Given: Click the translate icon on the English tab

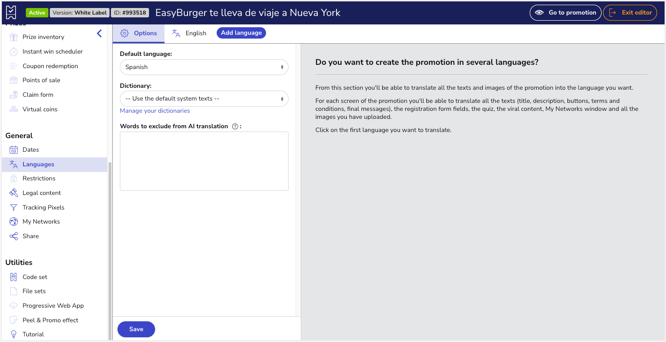Looking at the screenshot, I should [x=176, y=33].
